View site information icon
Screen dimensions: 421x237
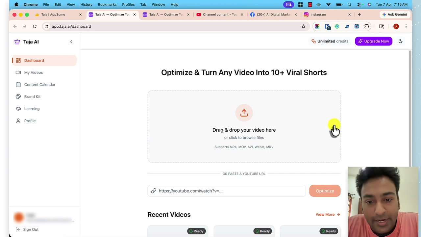coord(46,26)
